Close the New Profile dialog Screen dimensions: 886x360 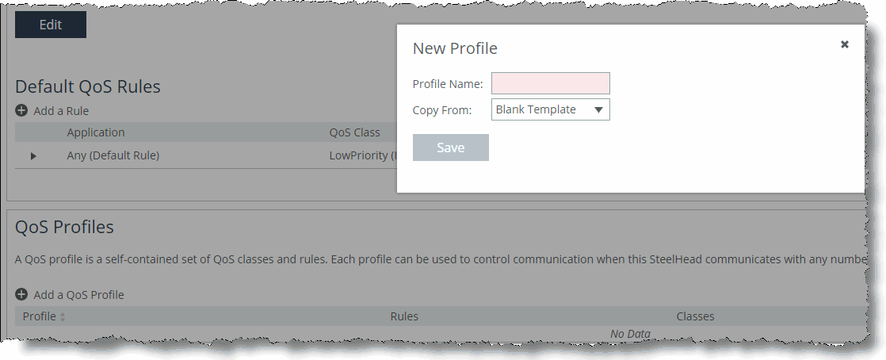[x=844, y=44]
